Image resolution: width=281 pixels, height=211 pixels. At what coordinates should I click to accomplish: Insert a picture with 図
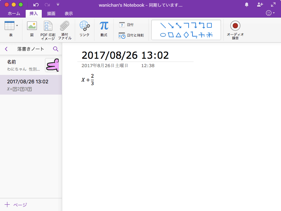32,29
